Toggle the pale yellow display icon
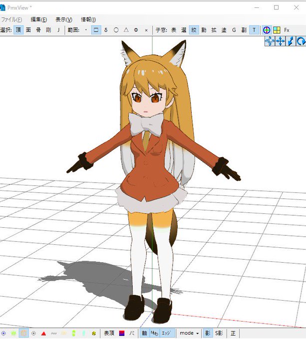The image size is (306, 339). click(x=63, y=334)
